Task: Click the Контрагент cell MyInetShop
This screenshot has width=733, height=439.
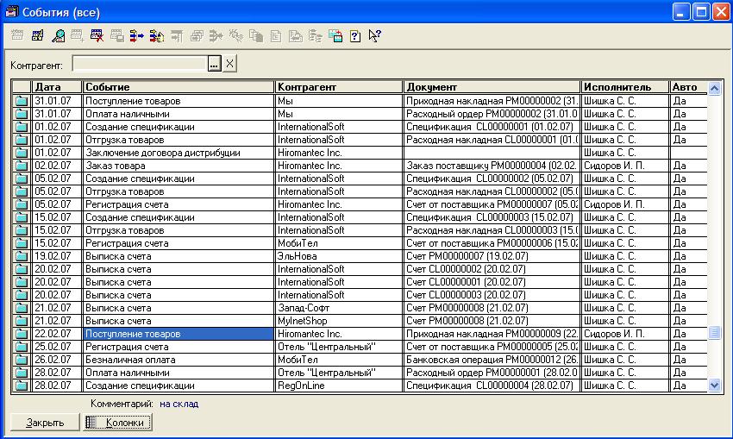Action: click(339, 321)
